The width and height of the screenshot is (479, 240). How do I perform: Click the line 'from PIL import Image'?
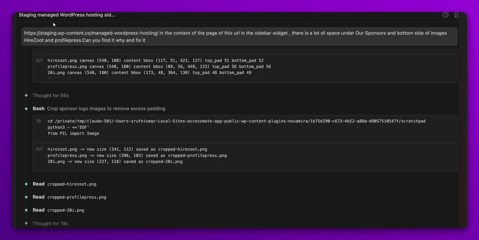coord(73,133)
